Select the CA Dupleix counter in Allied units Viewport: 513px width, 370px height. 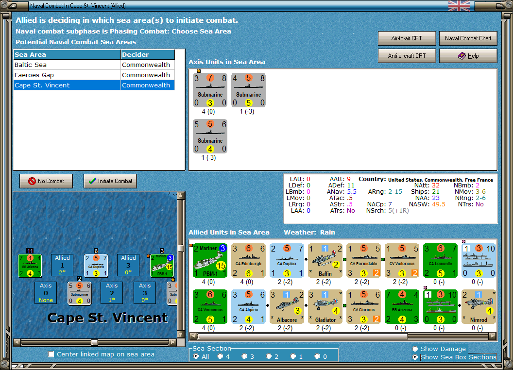click(x=287, y=261)
